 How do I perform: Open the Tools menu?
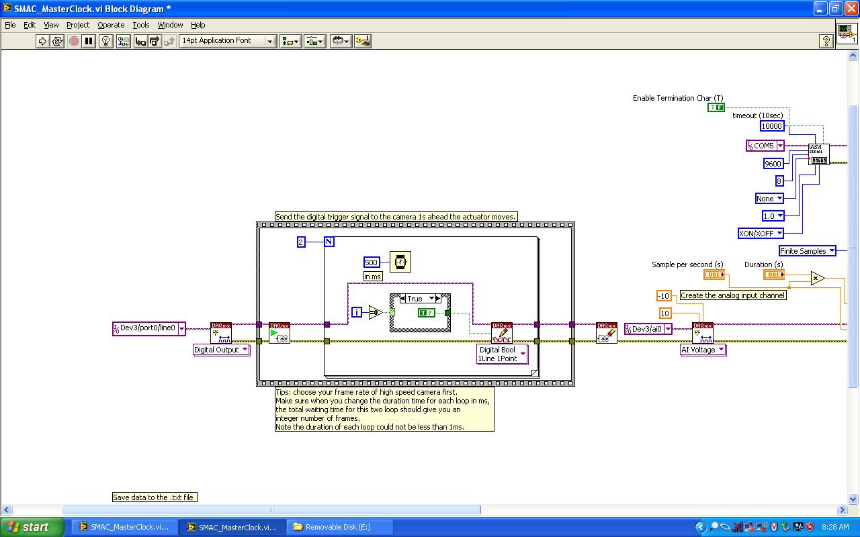[x=141, y=25]
